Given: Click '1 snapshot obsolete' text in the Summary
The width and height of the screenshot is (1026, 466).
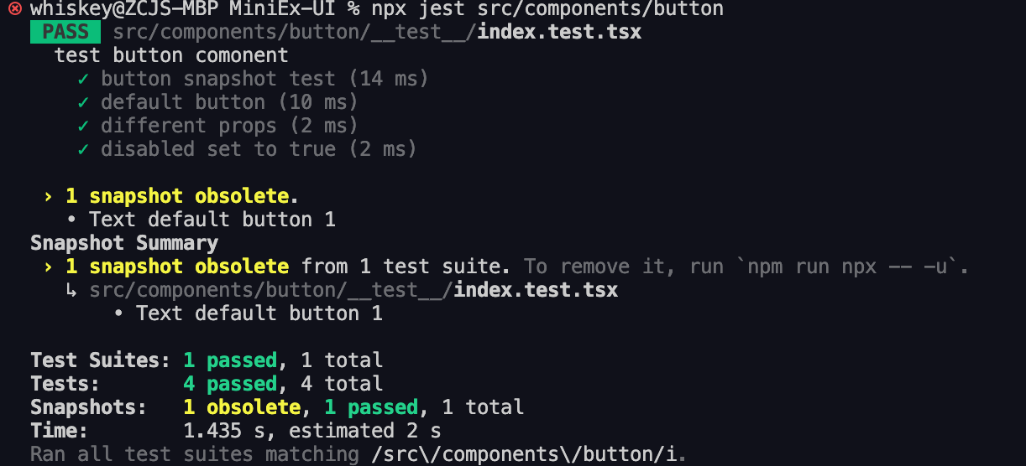Looking at the screenshot, I should click(177, 267).
